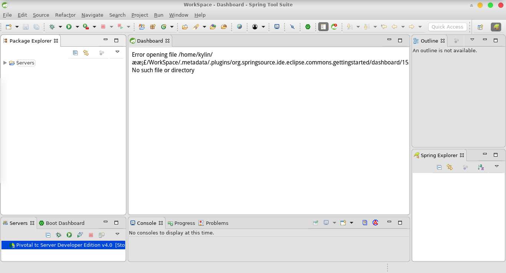
Task: Expand the Servers folder in Package Explorer
Action: (5, 63)
